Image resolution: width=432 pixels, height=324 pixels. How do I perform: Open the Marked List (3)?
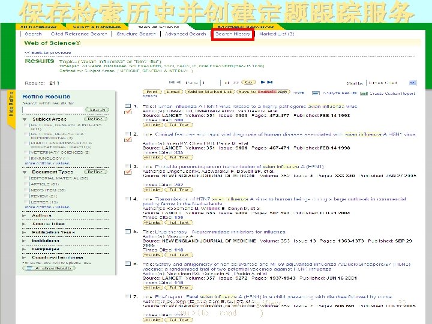click(277, 34)
